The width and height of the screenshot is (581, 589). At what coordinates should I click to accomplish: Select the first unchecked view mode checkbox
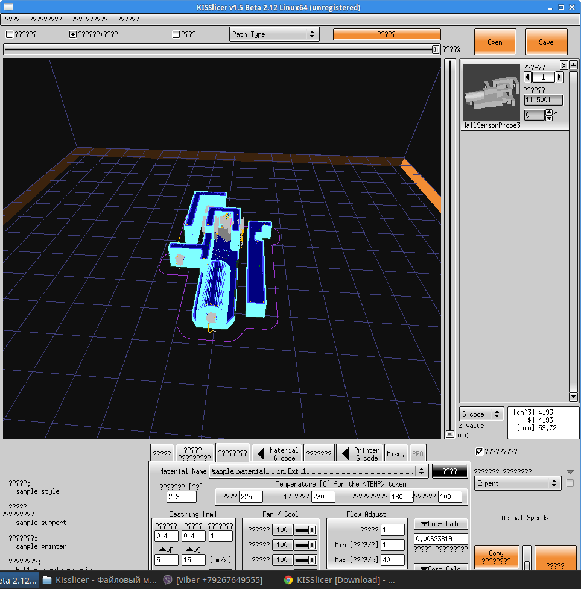tap(10, 34)
